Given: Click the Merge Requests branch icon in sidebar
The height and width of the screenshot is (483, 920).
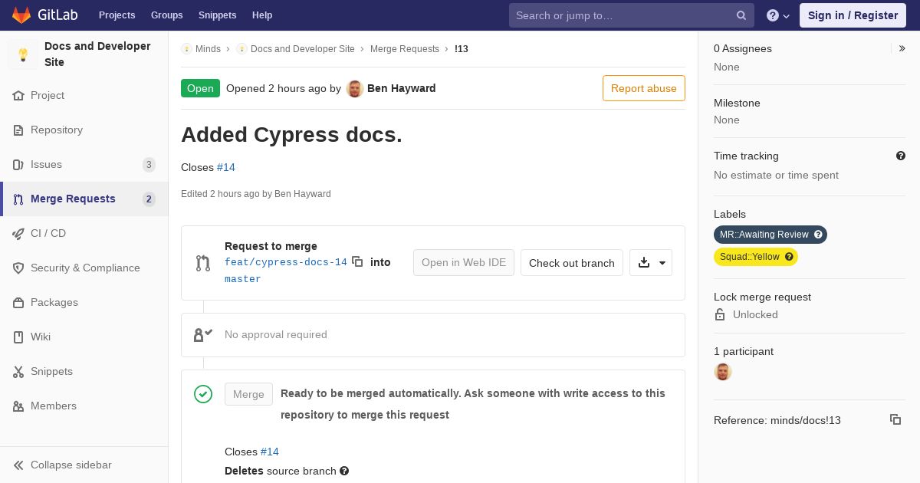Looking at the screenshot, I should pos(18,199).
